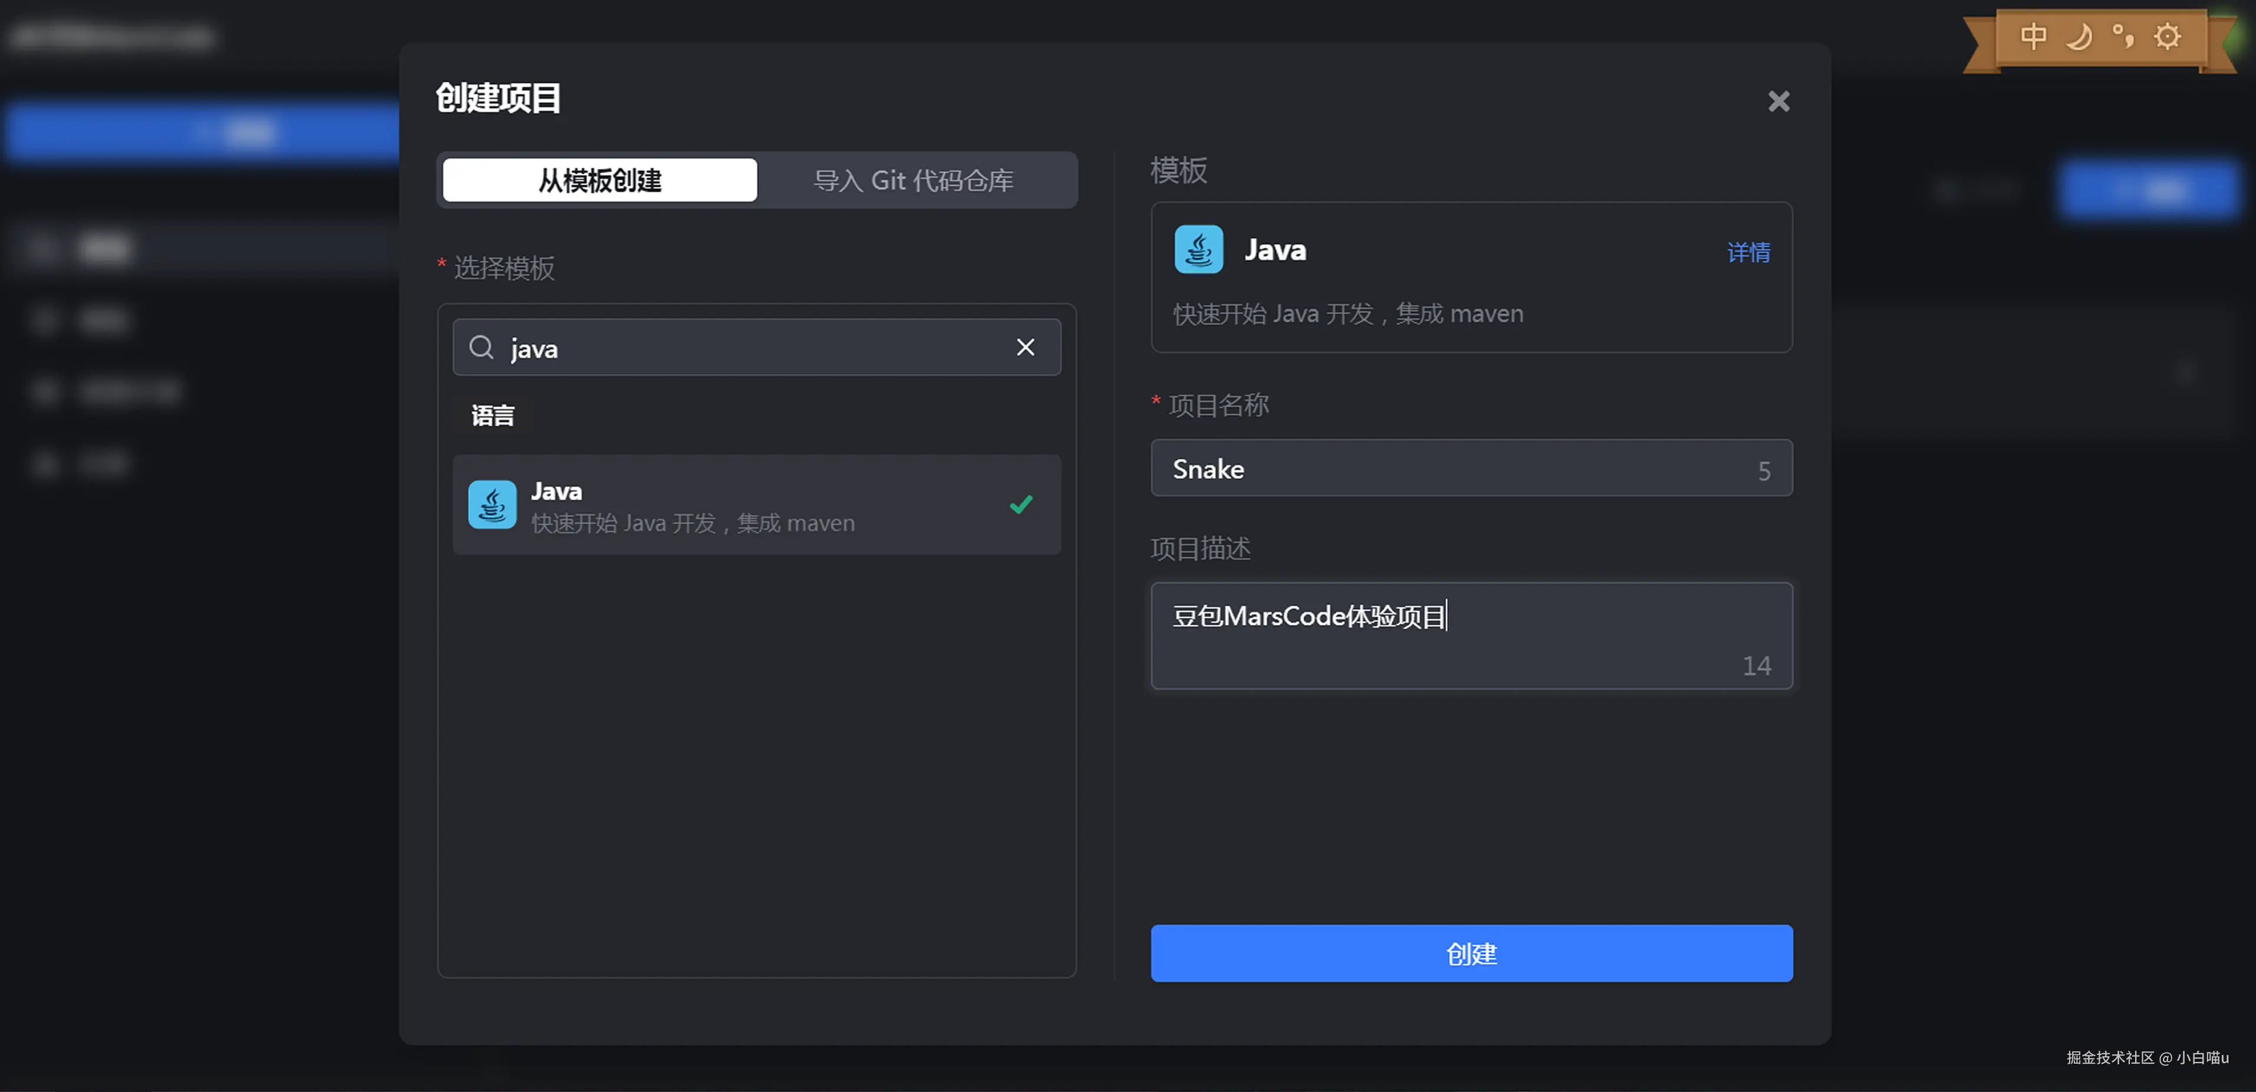Click the Java title in 模板 preview card
The height and width of the screenshot is (1092, 2256).
pos(1275,250)
